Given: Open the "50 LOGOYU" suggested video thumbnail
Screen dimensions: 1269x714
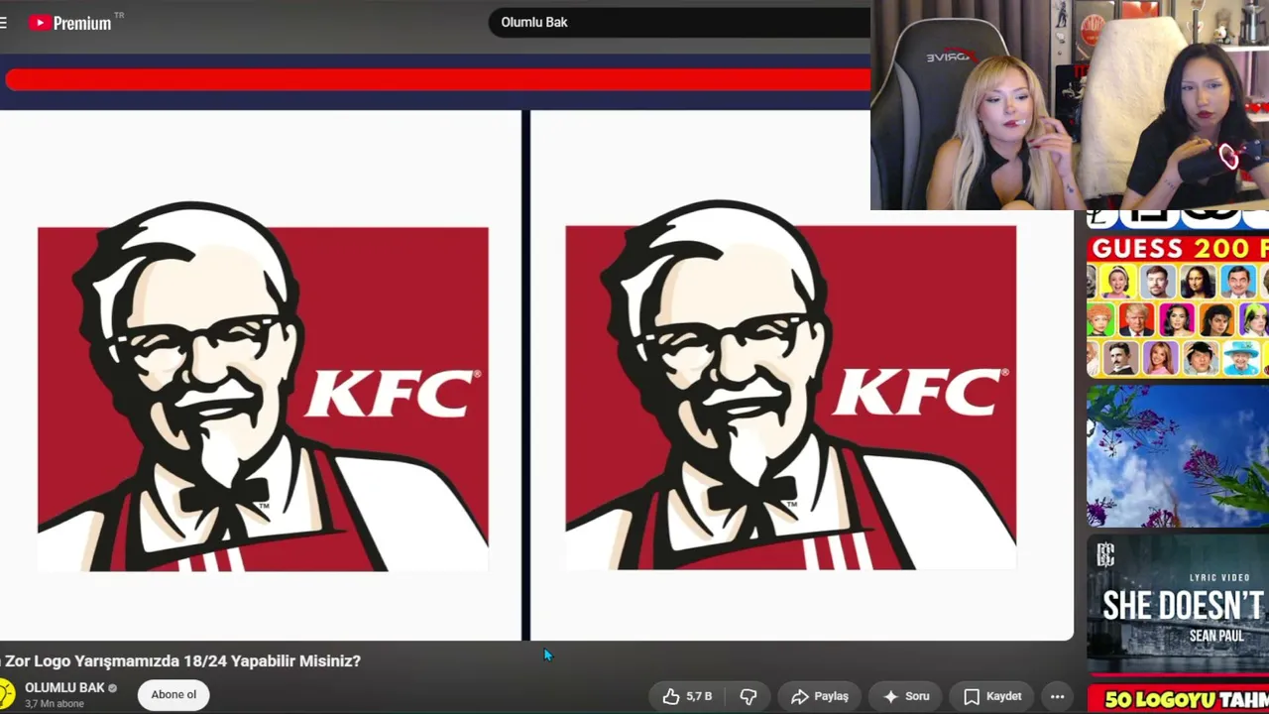Looking at the screenshot, I should [x=1178, y=699].
